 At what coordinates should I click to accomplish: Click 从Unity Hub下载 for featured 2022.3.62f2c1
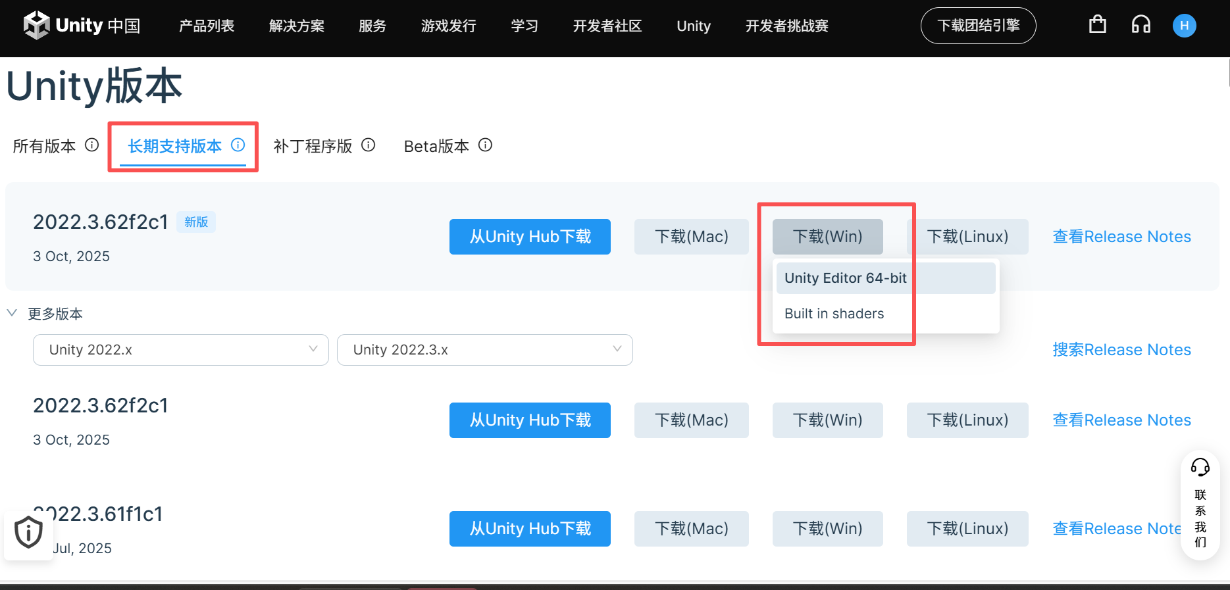530,237
